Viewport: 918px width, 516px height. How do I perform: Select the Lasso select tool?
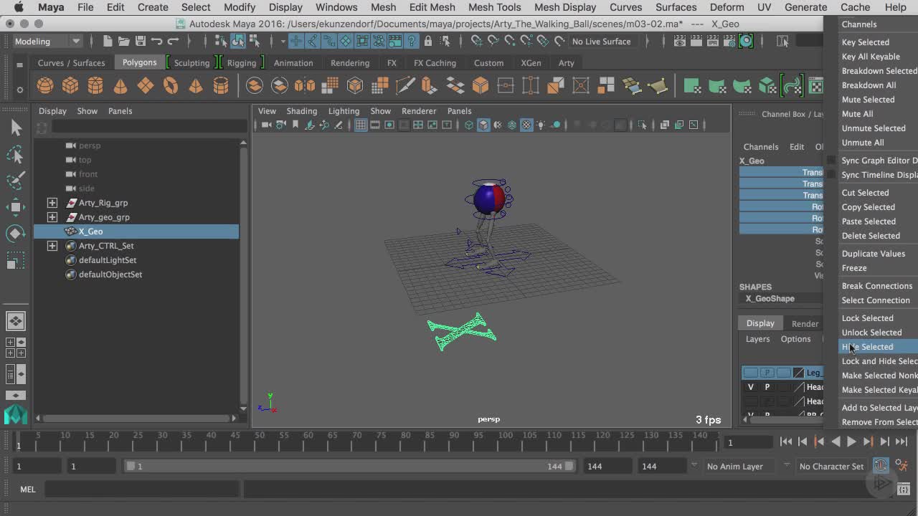16,154
